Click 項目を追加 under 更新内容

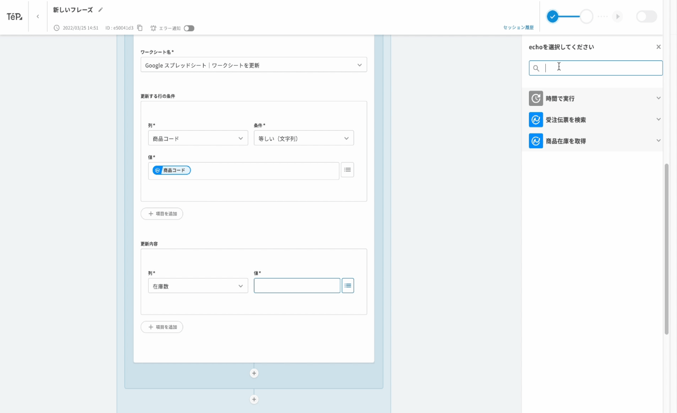click(162, 327)
